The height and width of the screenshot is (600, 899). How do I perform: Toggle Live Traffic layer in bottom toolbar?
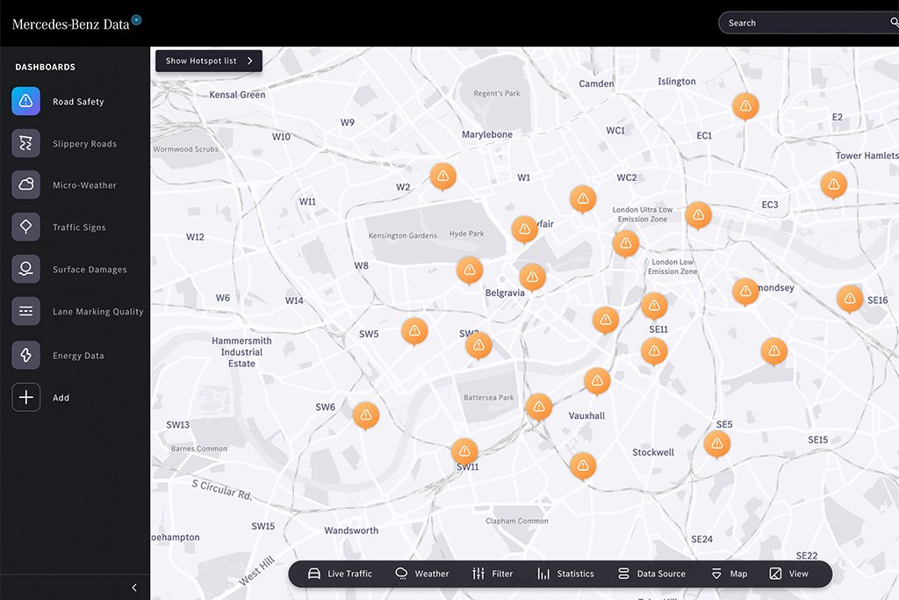(x=340, y=574)
